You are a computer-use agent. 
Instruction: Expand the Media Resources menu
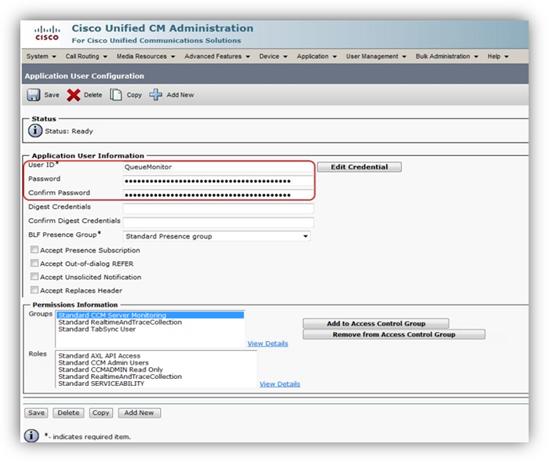pyautogui.click(x=146, y=56)
